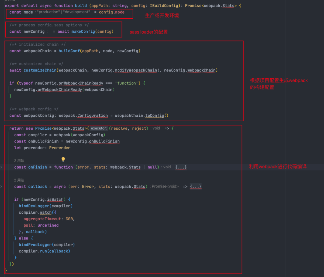The image size is (324, 277).
Task: Click modifyWebpackChain property reference
Action: coord(136,70)
